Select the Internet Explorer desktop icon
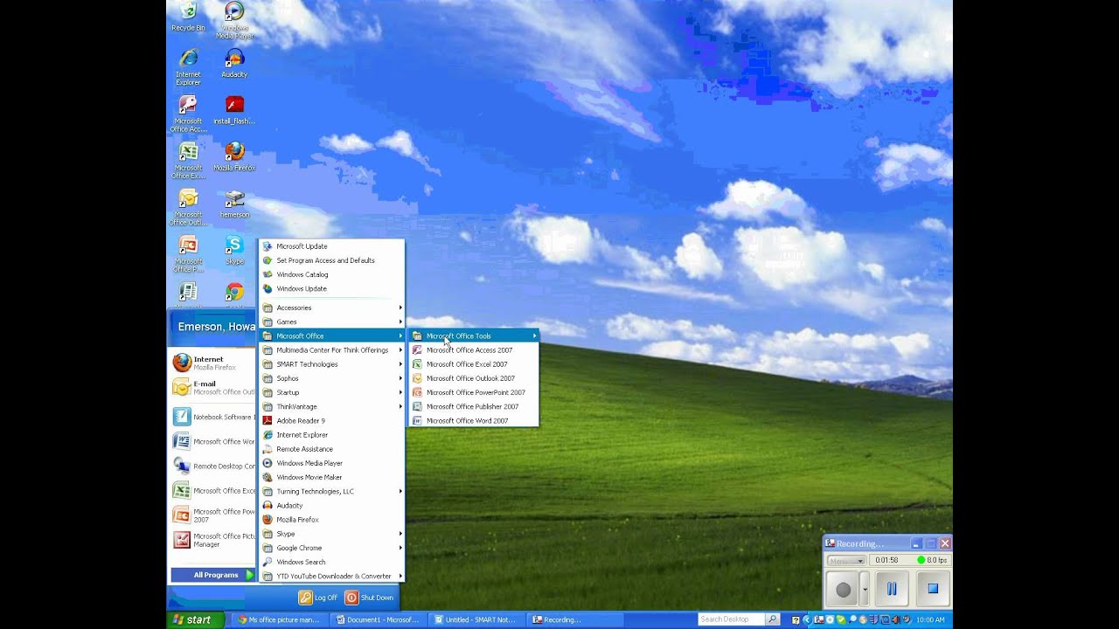1119x629 pixels. tap(188, 67)
